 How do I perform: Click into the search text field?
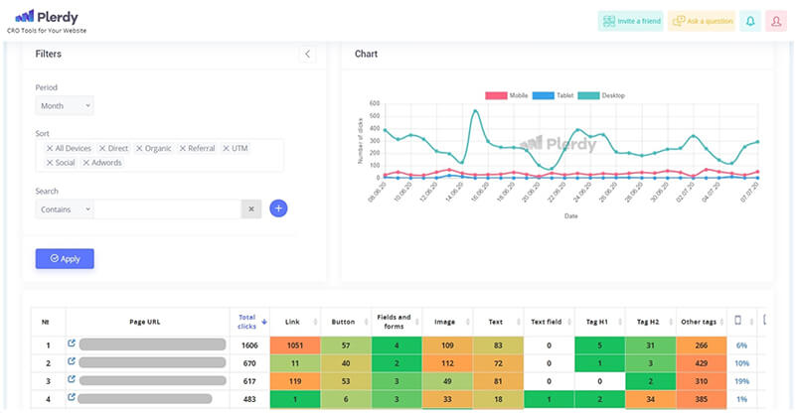(167, 208)
